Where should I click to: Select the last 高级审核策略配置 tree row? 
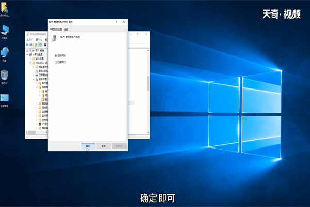43,128
